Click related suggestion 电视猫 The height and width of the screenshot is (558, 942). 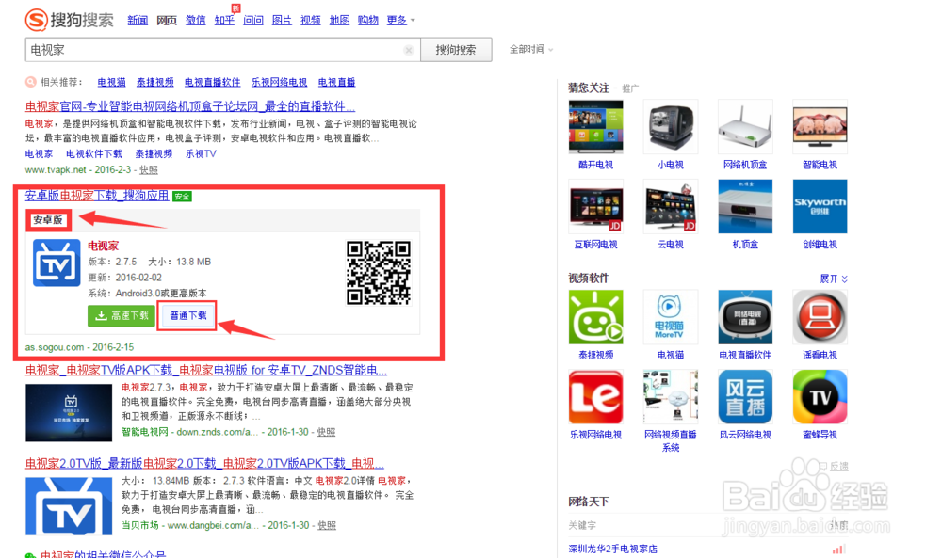coord(112,82)
